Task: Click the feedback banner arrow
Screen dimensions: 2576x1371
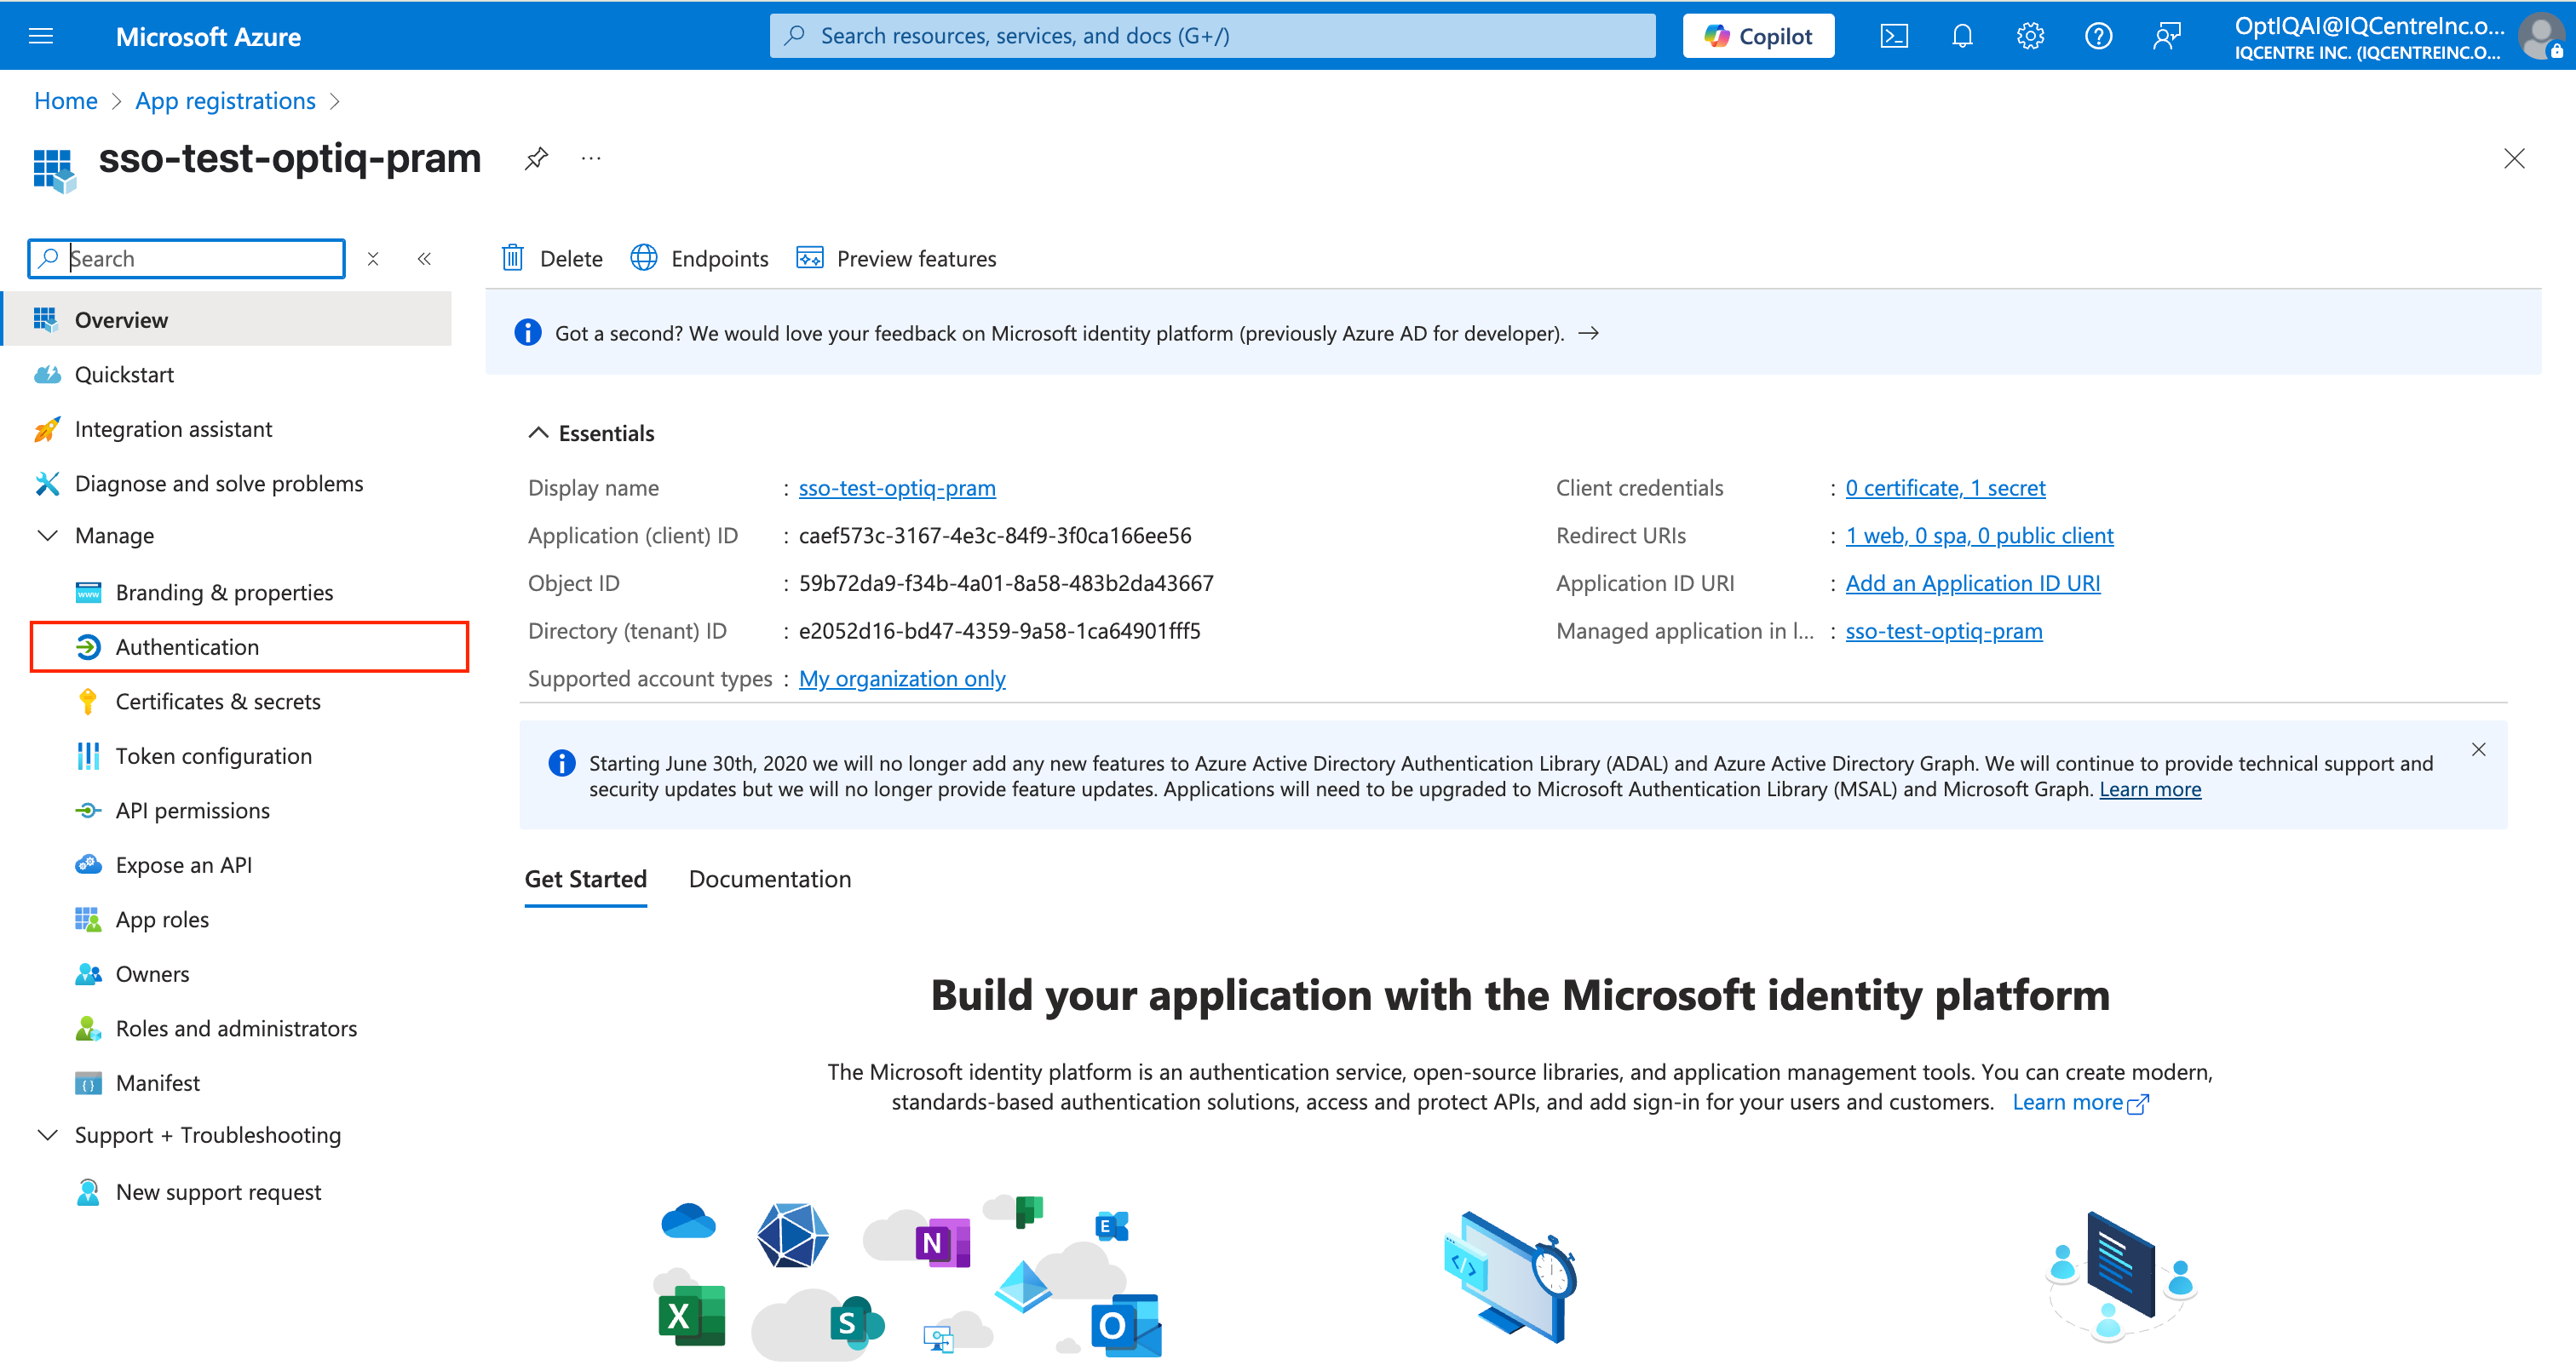Action: tap(1588, 334)
